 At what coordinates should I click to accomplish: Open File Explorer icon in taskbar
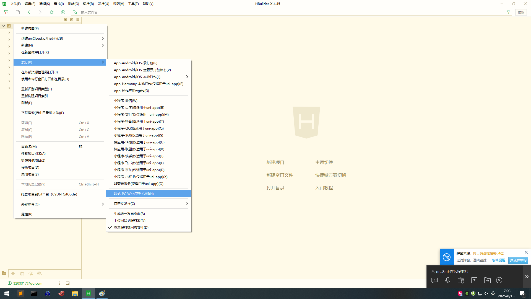75,293
